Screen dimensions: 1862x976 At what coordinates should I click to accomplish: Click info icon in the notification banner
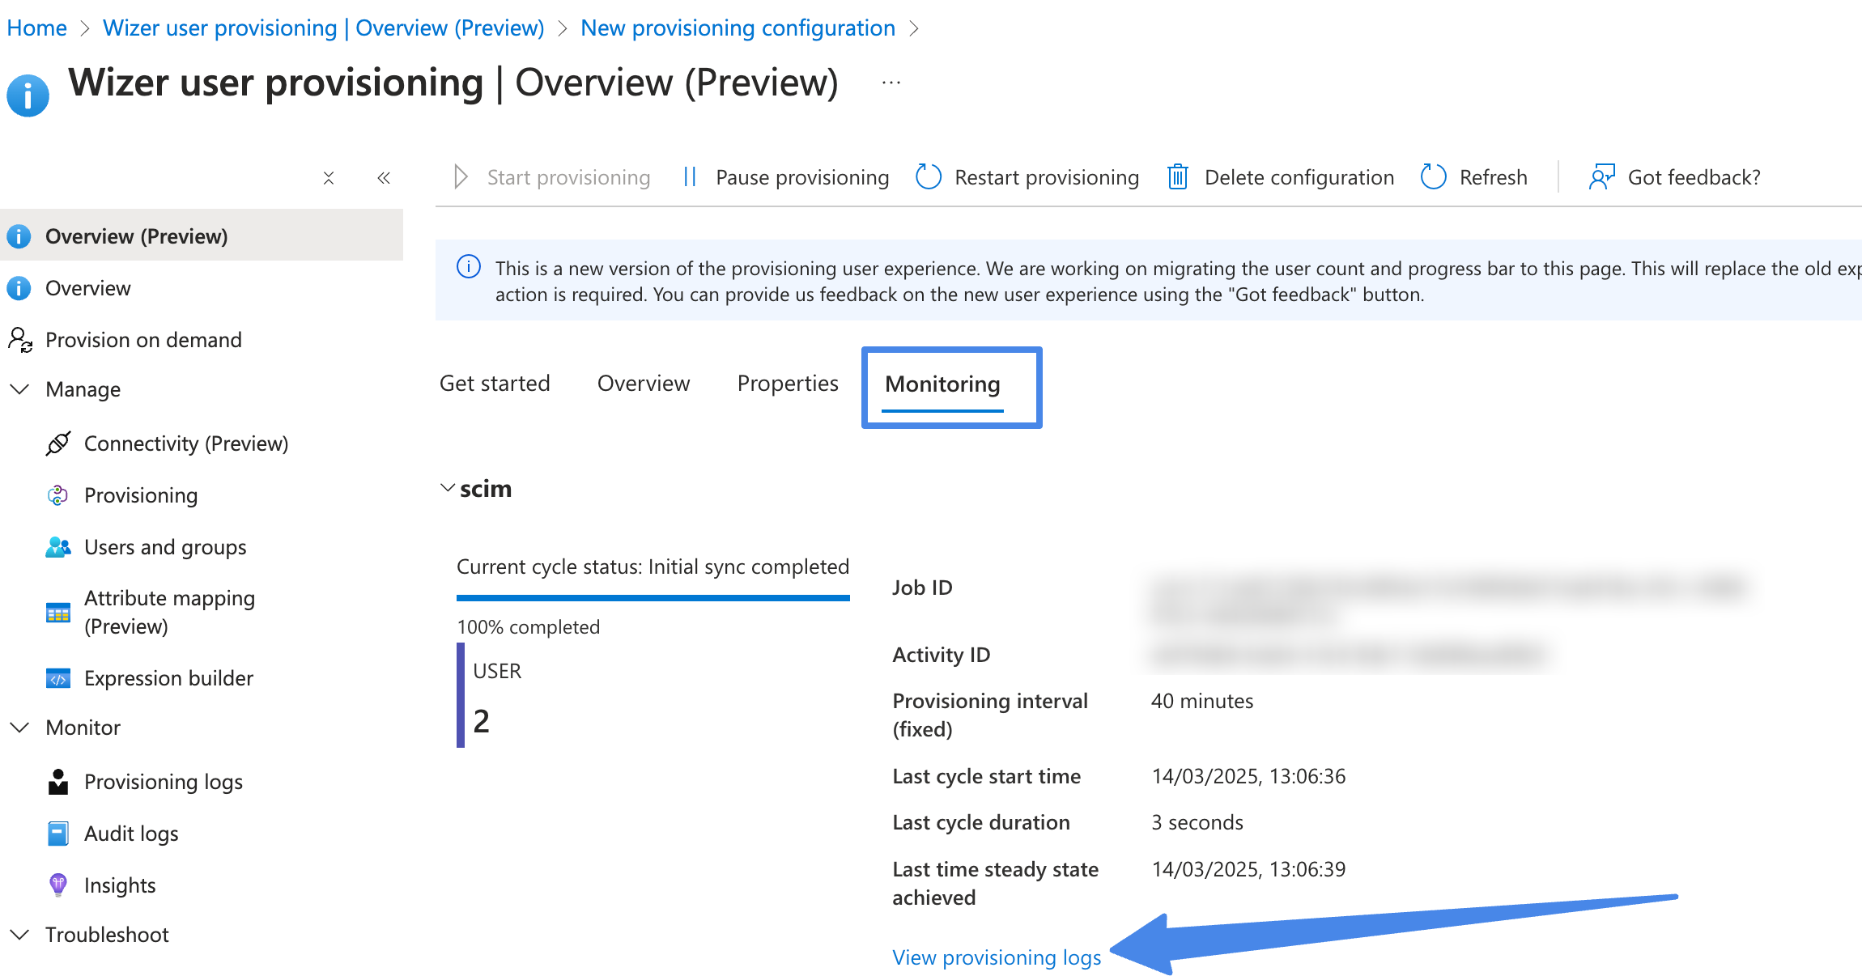pyautogui.click(x=469, y=266)
